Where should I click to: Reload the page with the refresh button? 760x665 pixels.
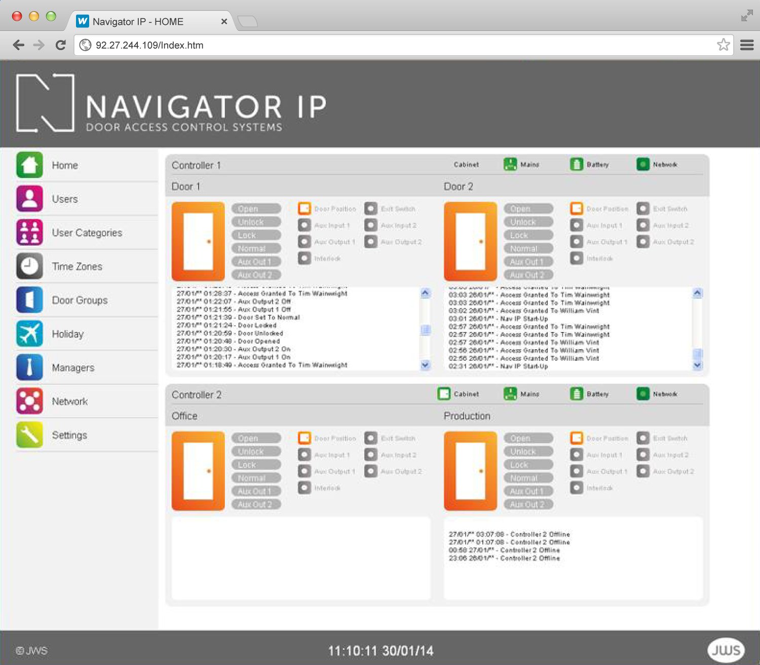[x=61, y=45]
